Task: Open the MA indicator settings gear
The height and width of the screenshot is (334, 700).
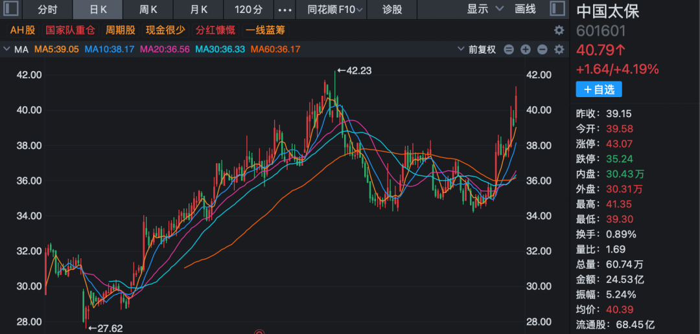Action: [x=559, y=49]
